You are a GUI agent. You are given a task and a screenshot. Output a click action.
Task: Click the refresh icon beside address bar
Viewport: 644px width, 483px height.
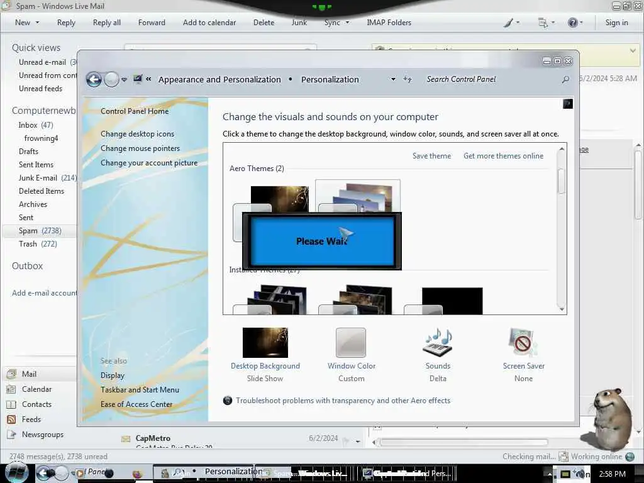click(x=408, y=79)
